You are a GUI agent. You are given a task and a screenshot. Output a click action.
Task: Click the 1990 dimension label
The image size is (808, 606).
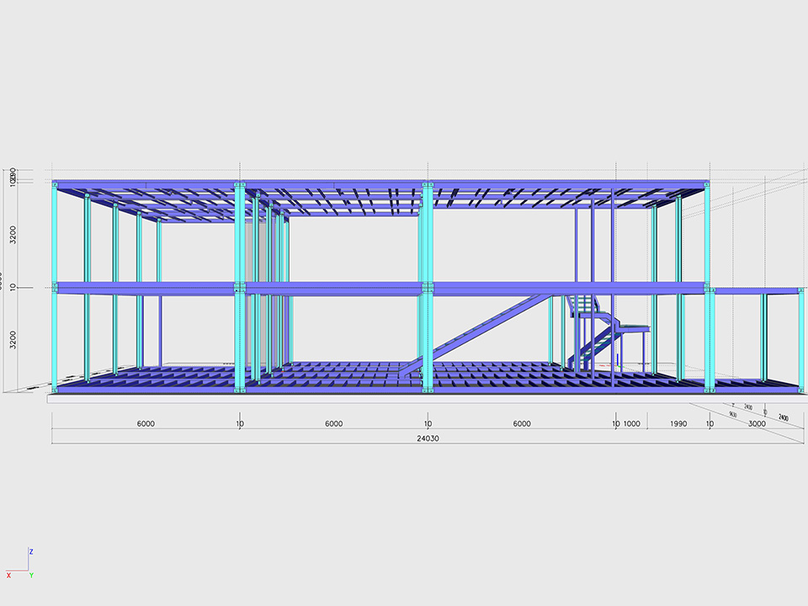click(678, 424)
